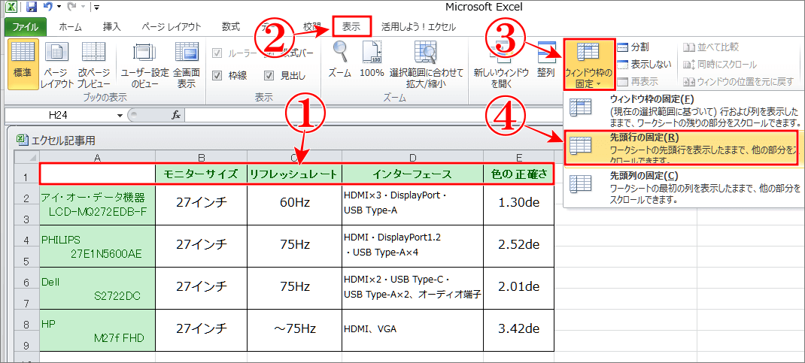Viewport: 805px width, 363px height.
Task: Click the アイ・オー・データ機器 cell
Action: pos(97,204)
